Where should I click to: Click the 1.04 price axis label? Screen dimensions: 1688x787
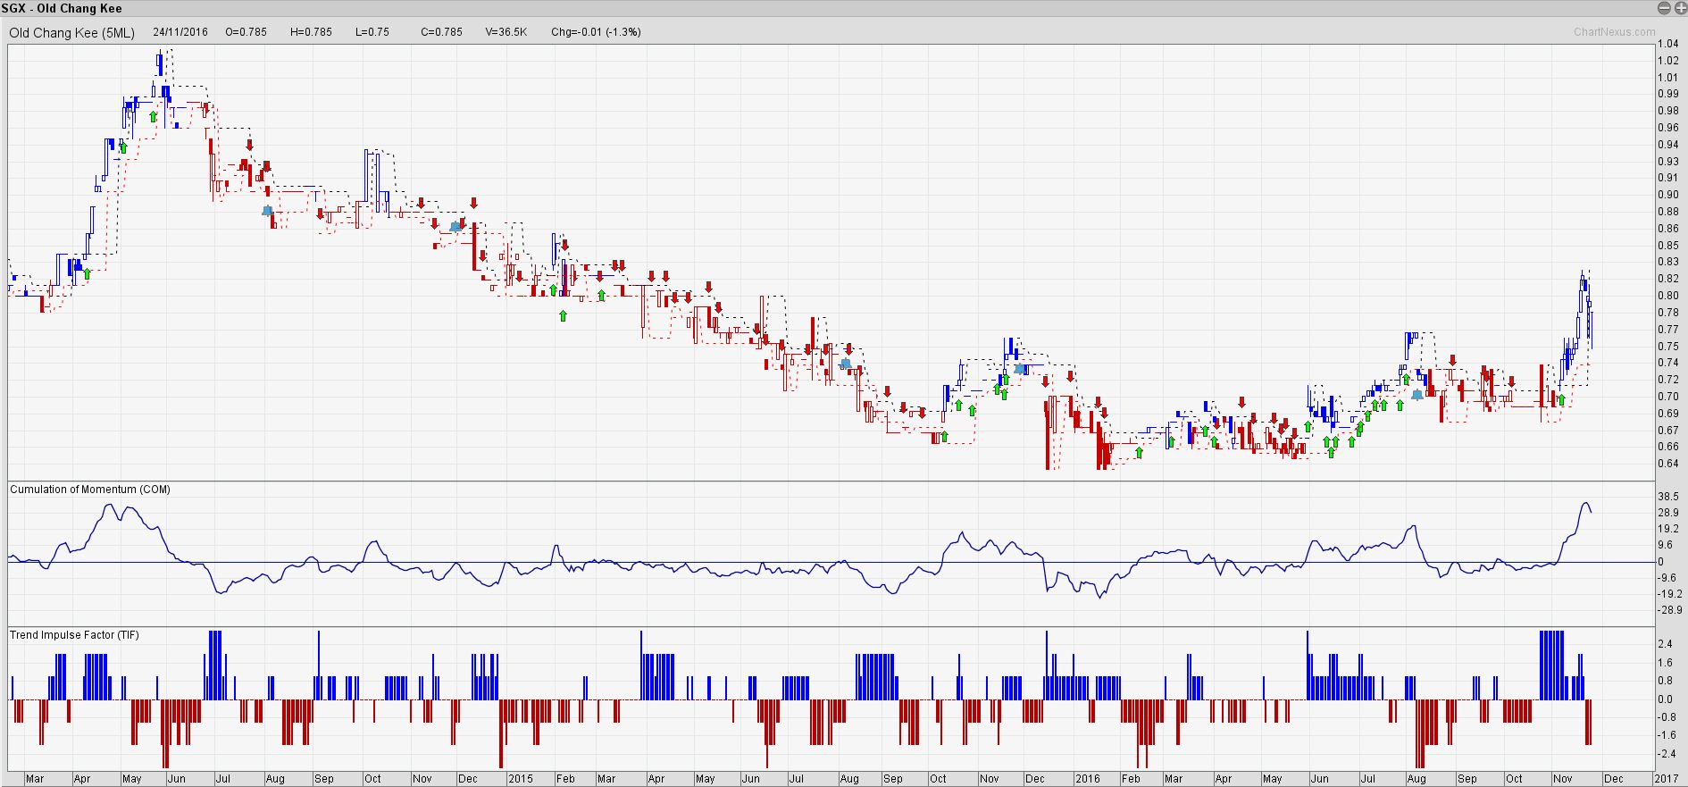pos(1667,44)
